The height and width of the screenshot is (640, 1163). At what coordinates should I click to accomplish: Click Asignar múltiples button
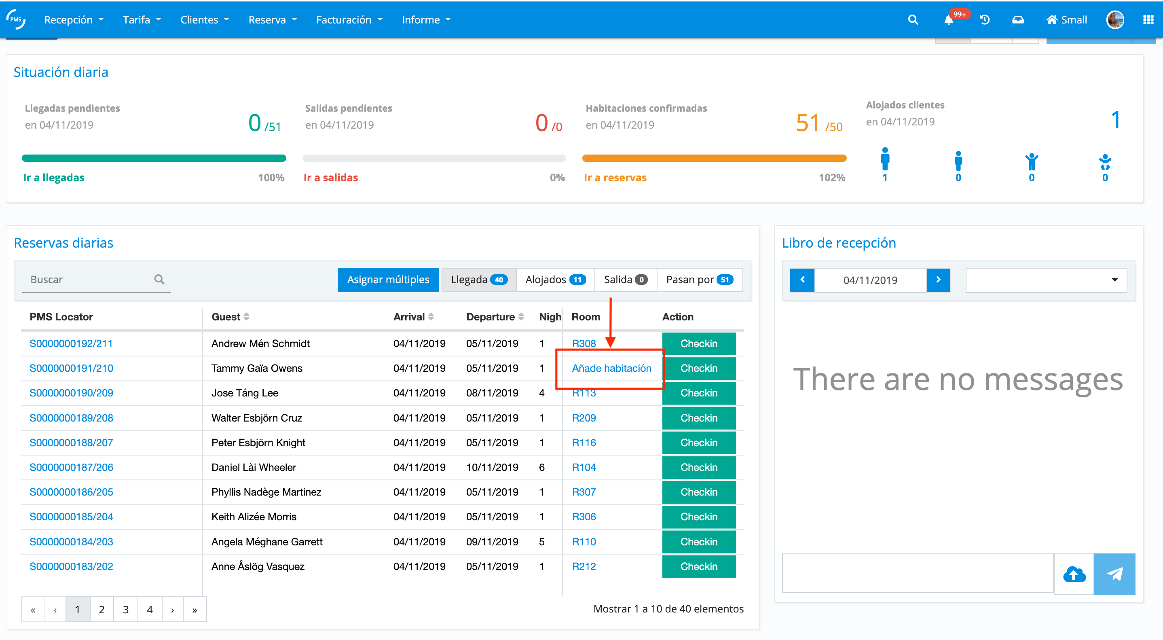click(388, 280)
